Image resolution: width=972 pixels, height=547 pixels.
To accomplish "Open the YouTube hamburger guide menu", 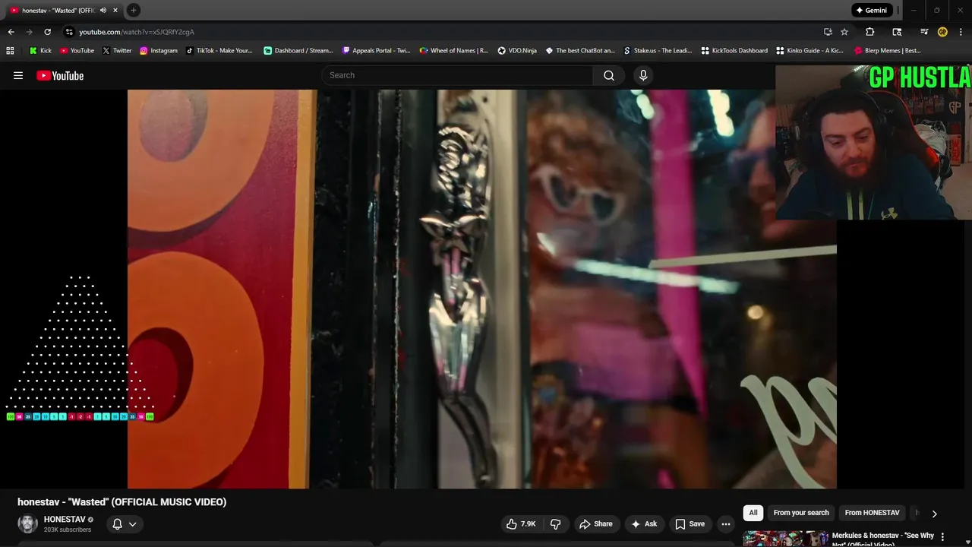I will click(18, 75).
